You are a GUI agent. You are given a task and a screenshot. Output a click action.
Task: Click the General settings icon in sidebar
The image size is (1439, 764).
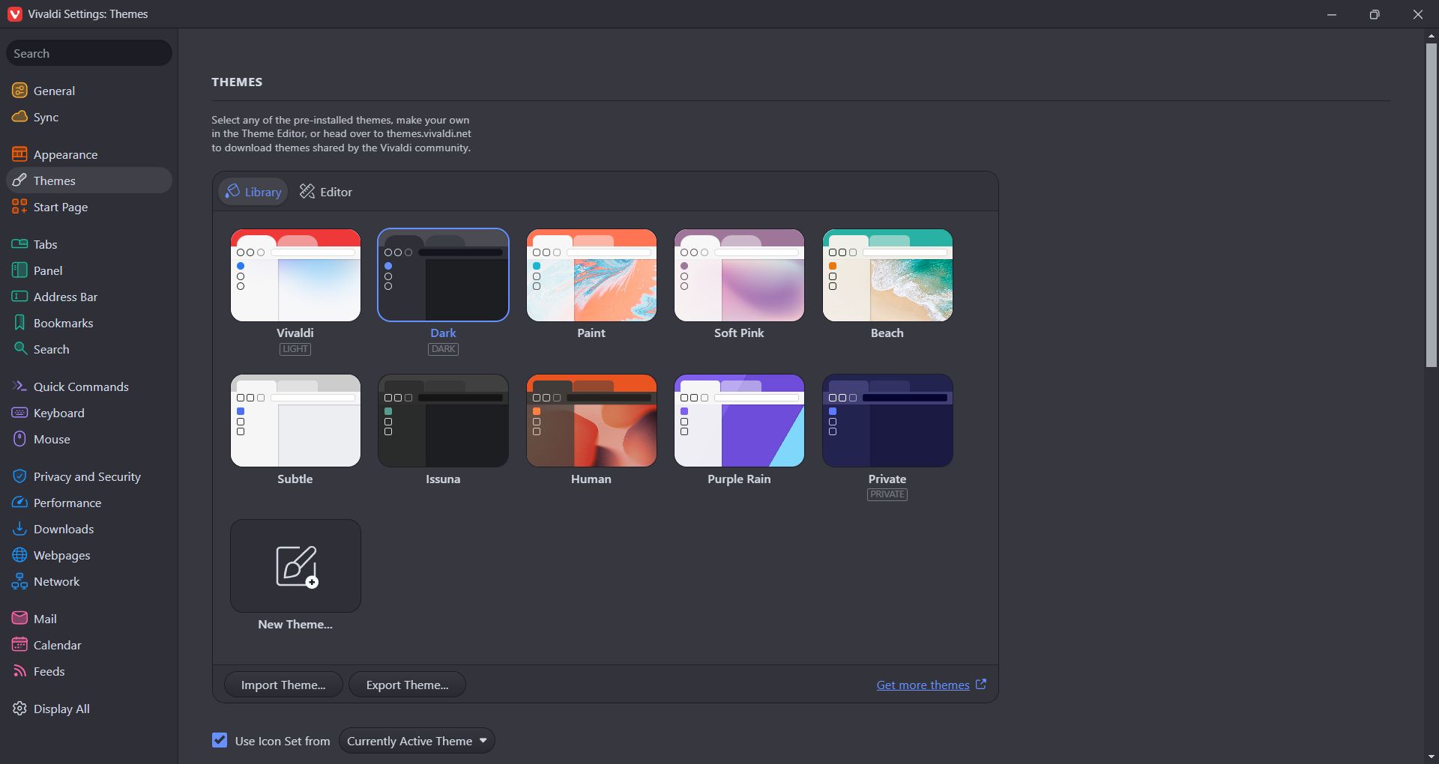pyautogui.click(x=19, y=91)
